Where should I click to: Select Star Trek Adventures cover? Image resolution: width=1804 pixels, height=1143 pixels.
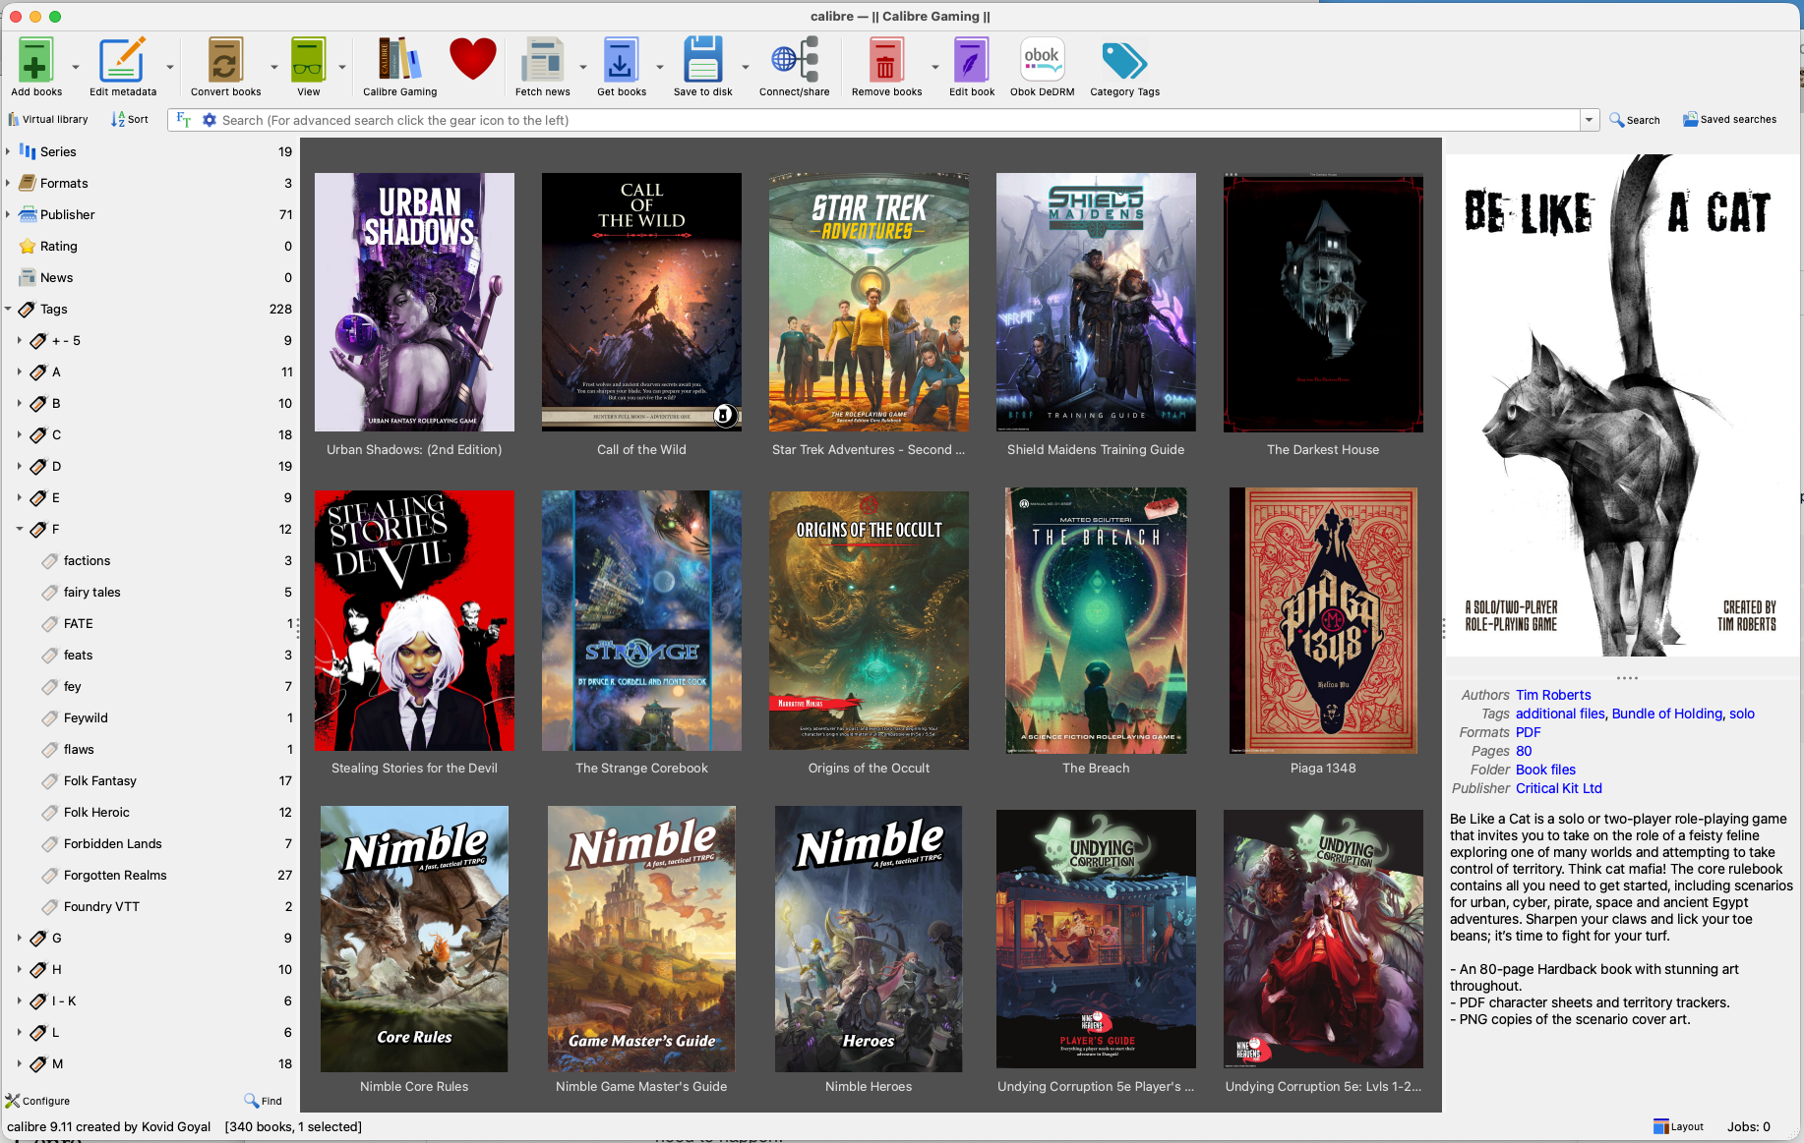pyautogui.click(x=869, y=303)
